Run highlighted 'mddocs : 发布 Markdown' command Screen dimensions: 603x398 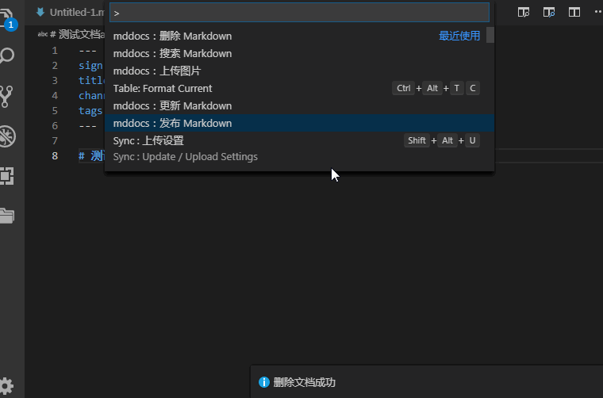click(x=299, y=123)
